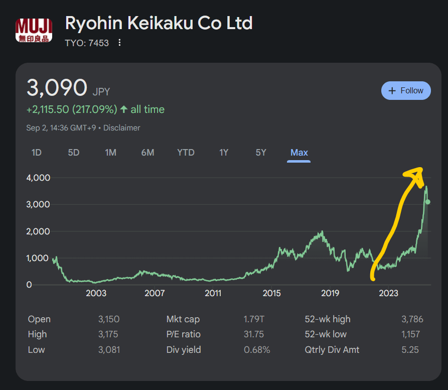Select the 1Y time range
Screen dimensions: 448x390
pos(224,153)
